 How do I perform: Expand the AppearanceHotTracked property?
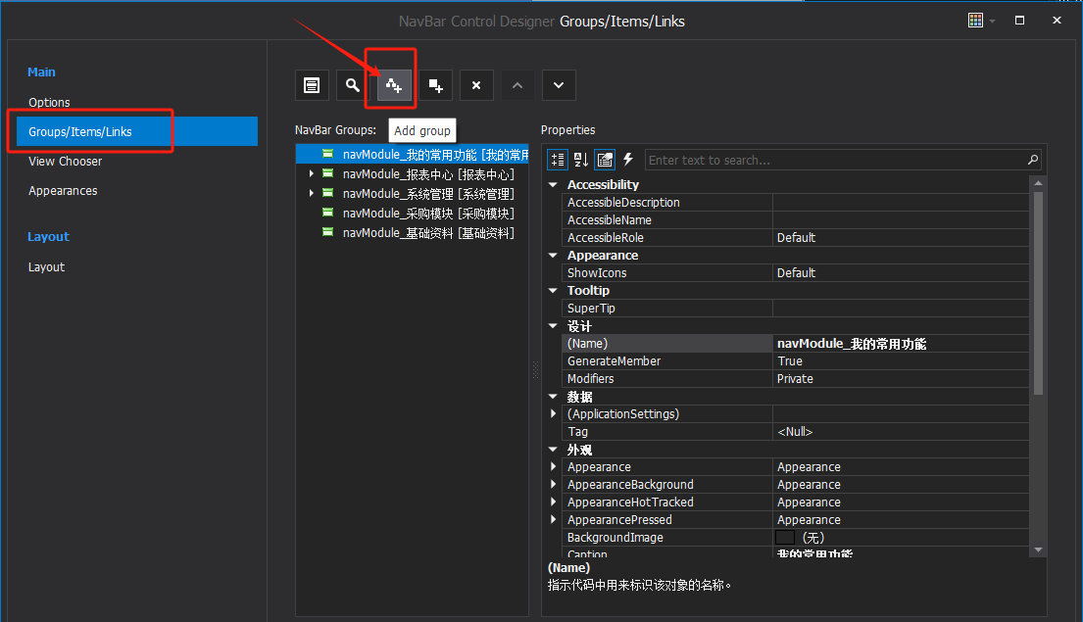[553, 502]
